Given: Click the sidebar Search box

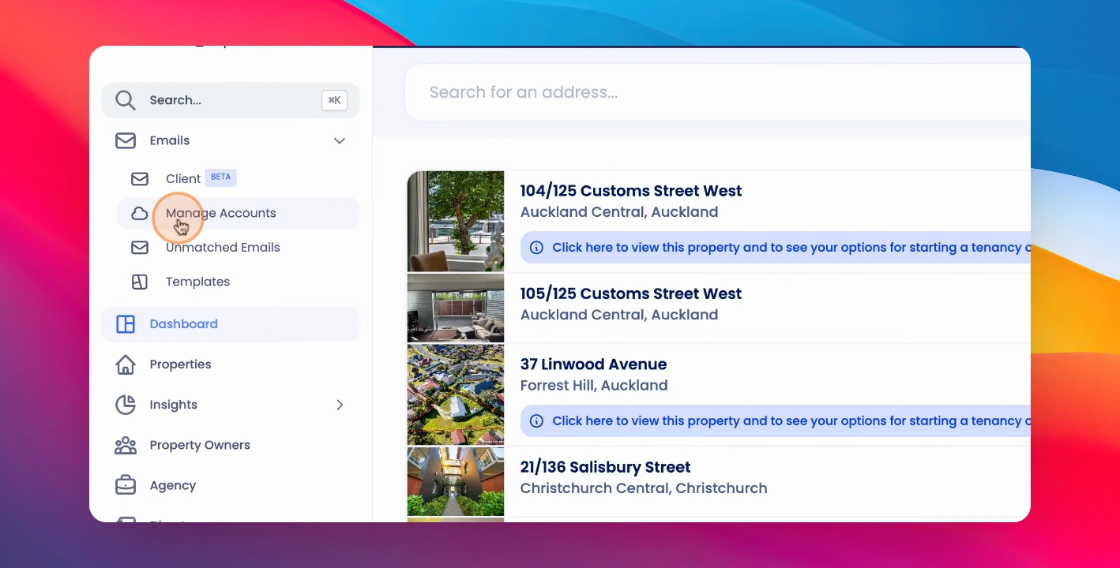Looking at the screenshot, I should 231,100.
